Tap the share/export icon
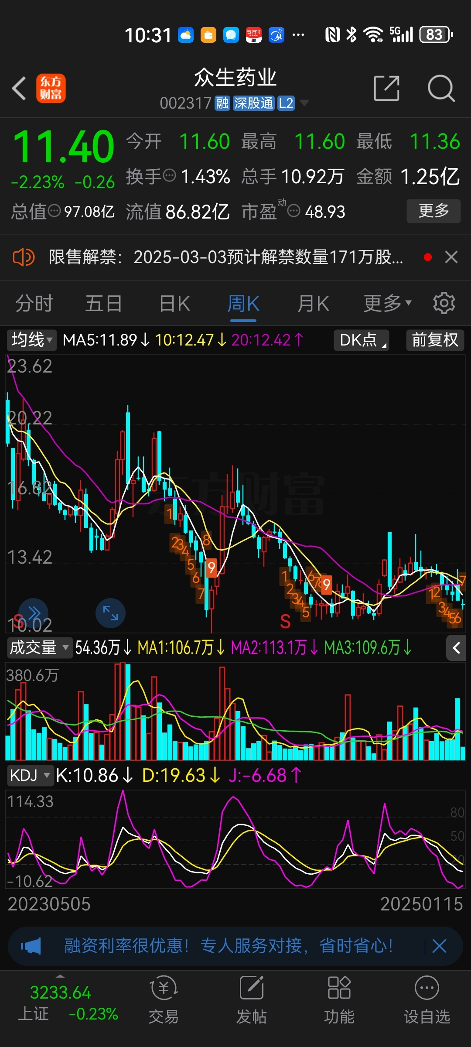The image size is (471, 1047). pos(387,88)
